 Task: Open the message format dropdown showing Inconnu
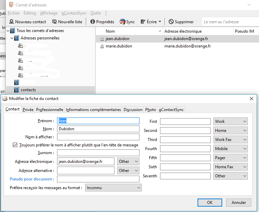pyautogui.click(x=113, y=188)
